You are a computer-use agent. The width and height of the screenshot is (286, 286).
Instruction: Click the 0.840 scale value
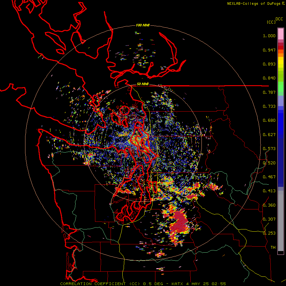pos(269,78)
